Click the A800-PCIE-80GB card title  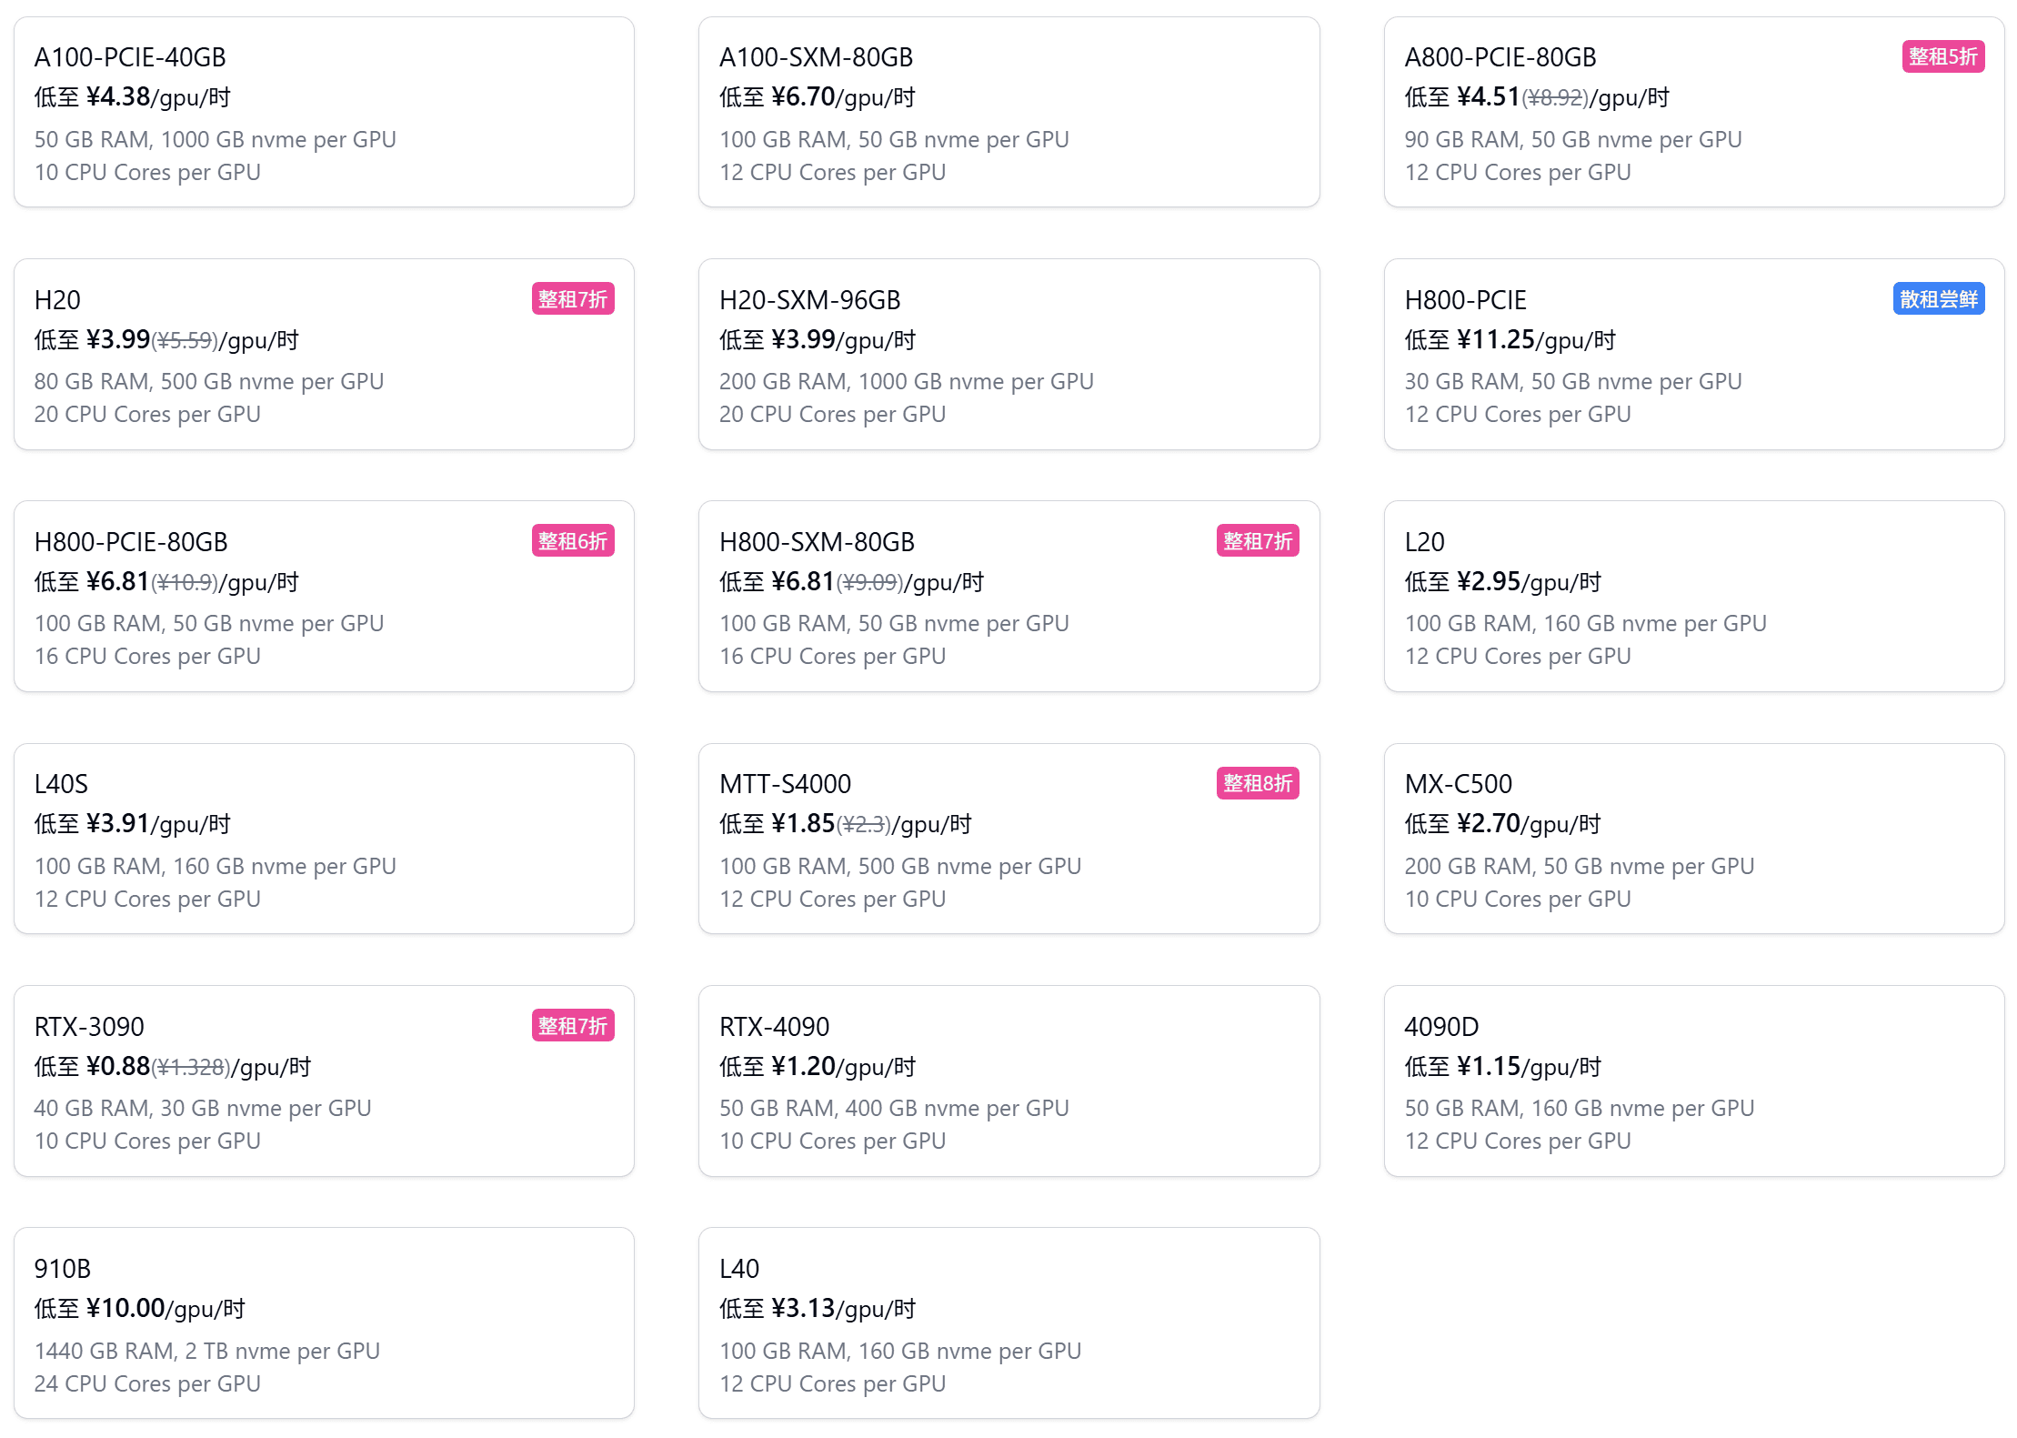click(x=1500, y=57)
